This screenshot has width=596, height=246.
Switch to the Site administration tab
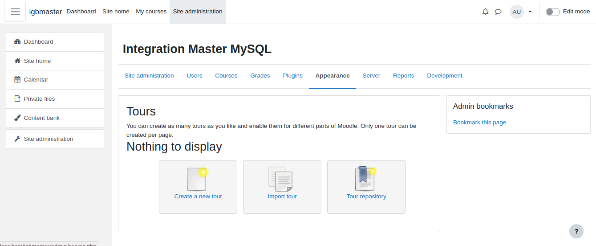pos(149,76)
